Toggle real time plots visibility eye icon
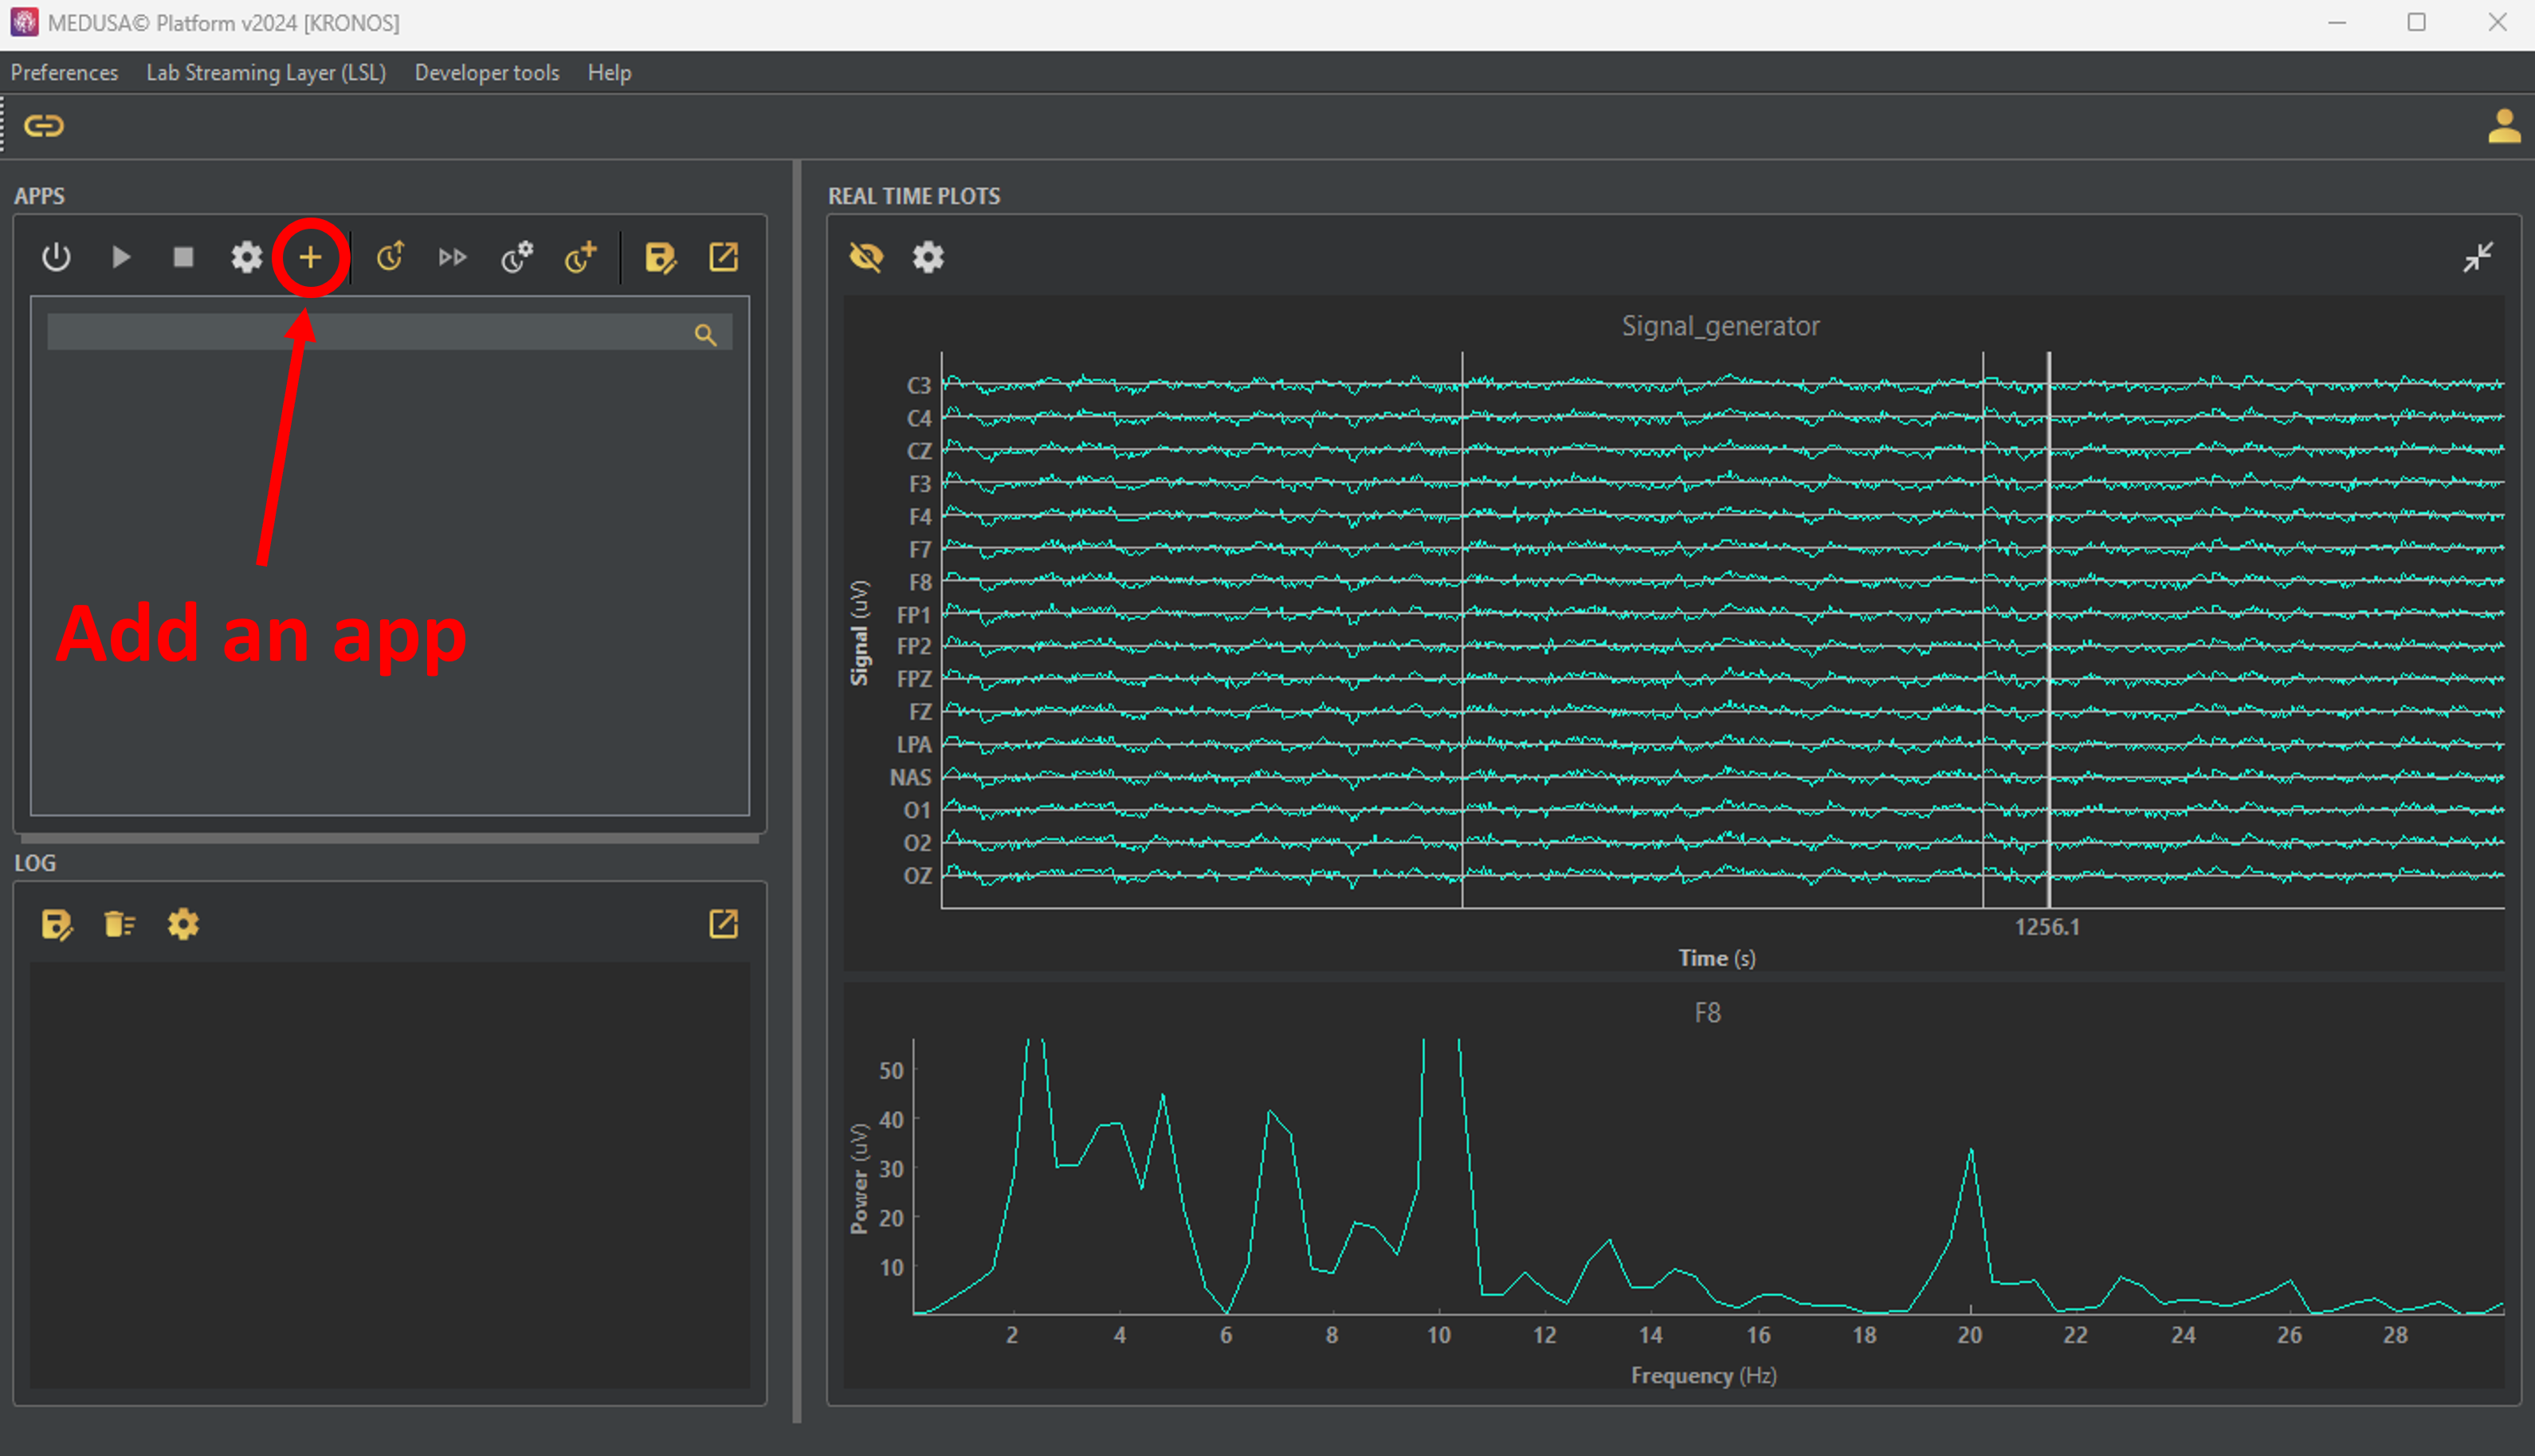2535x1456 pixels. pos(866,257)
